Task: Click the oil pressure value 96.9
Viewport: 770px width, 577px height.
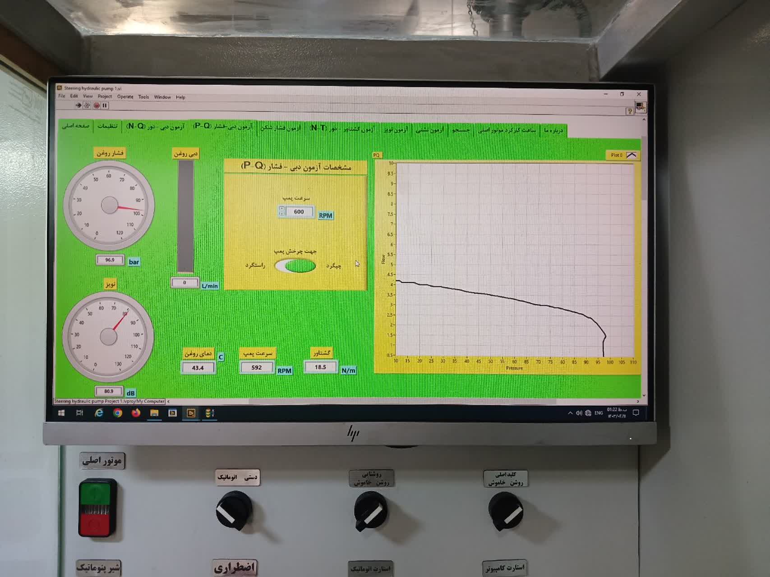Action: pyautogui.click(x=110, y=260)
